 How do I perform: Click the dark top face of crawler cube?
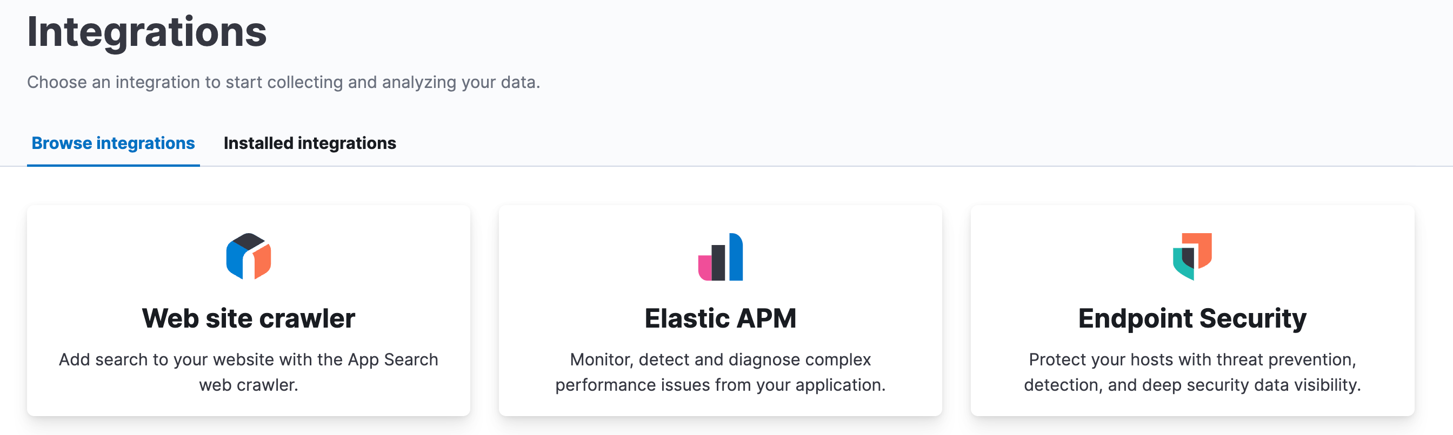(x=248, y=241)
